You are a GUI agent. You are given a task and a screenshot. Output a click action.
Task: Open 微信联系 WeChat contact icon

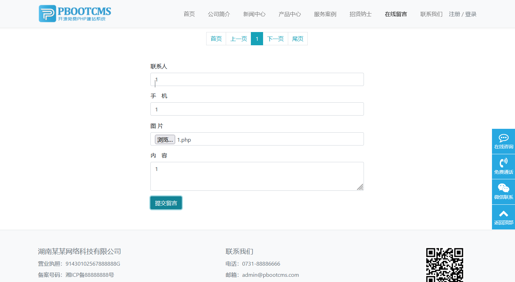503,191
